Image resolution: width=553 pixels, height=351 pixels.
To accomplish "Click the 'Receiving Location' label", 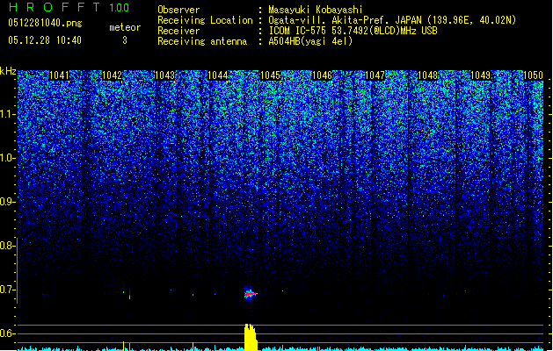I will (205, 20).
